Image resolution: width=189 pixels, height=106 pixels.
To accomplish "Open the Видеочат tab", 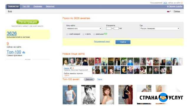I will 50,6.
